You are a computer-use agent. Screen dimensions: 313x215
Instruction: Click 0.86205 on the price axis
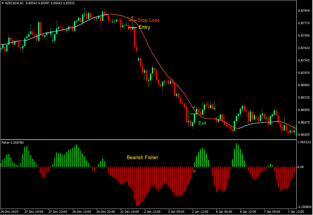tap(303, 135)
